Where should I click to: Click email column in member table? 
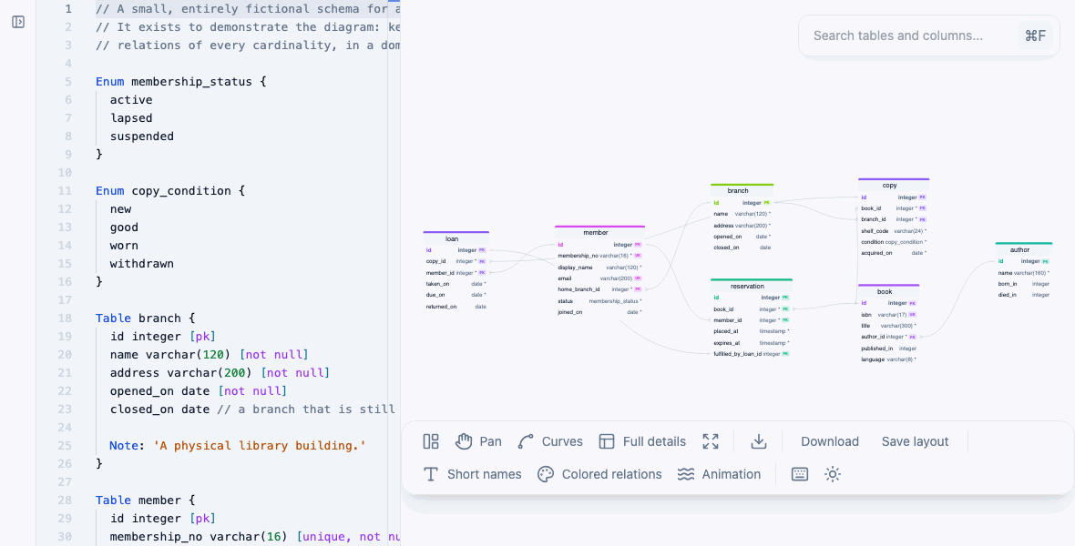click(599, 278)
